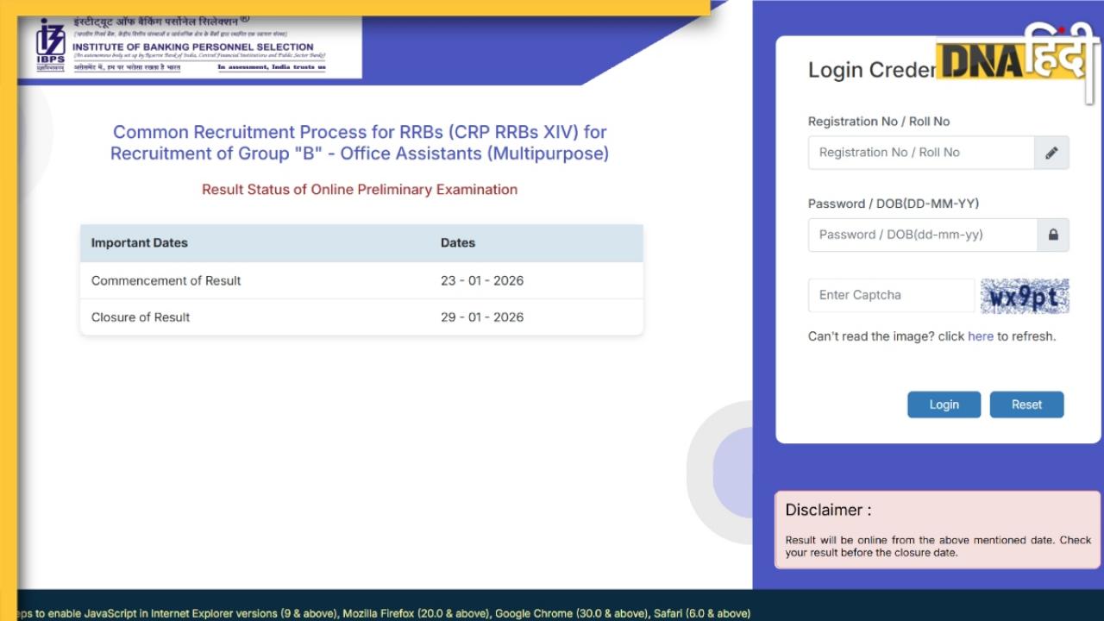Click the footer JavaScript enable instructions text
1104x621 pixels.
point(379,613)
